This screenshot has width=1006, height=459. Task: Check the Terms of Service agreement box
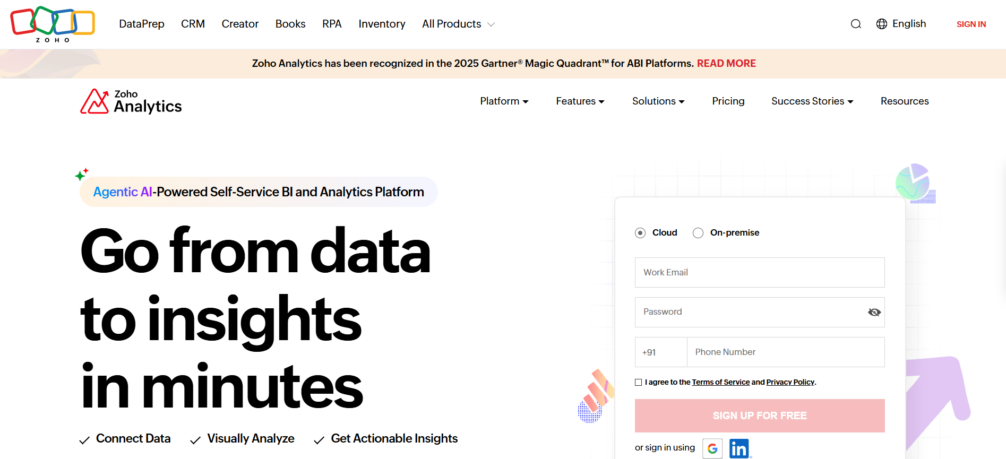pos(639,382)
